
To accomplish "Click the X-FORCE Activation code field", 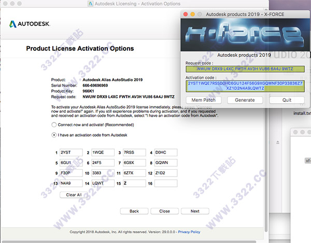I will 245,86.
